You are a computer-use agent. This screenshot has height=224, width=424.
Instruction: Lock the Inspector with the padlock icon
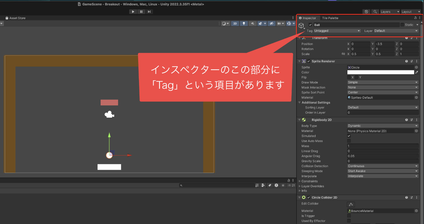pos(415,18)
